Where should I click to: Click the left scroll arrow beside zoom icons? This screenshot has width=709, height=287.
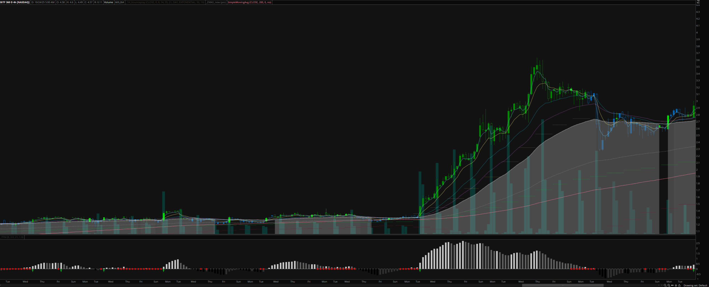(659, 286)
